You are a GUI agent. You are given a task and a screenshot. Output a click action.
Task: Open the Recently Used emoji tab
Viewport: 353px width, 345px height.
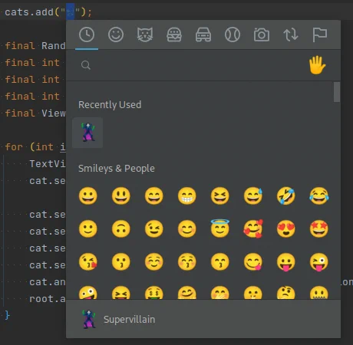click(x=87, y=34)
